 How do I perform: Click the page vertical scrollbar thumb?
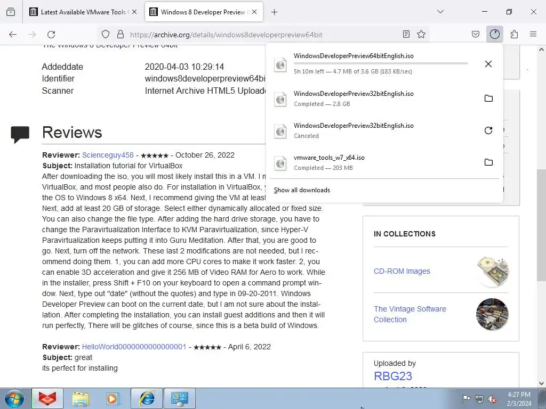pyautogui.click(x=541, y=225)
